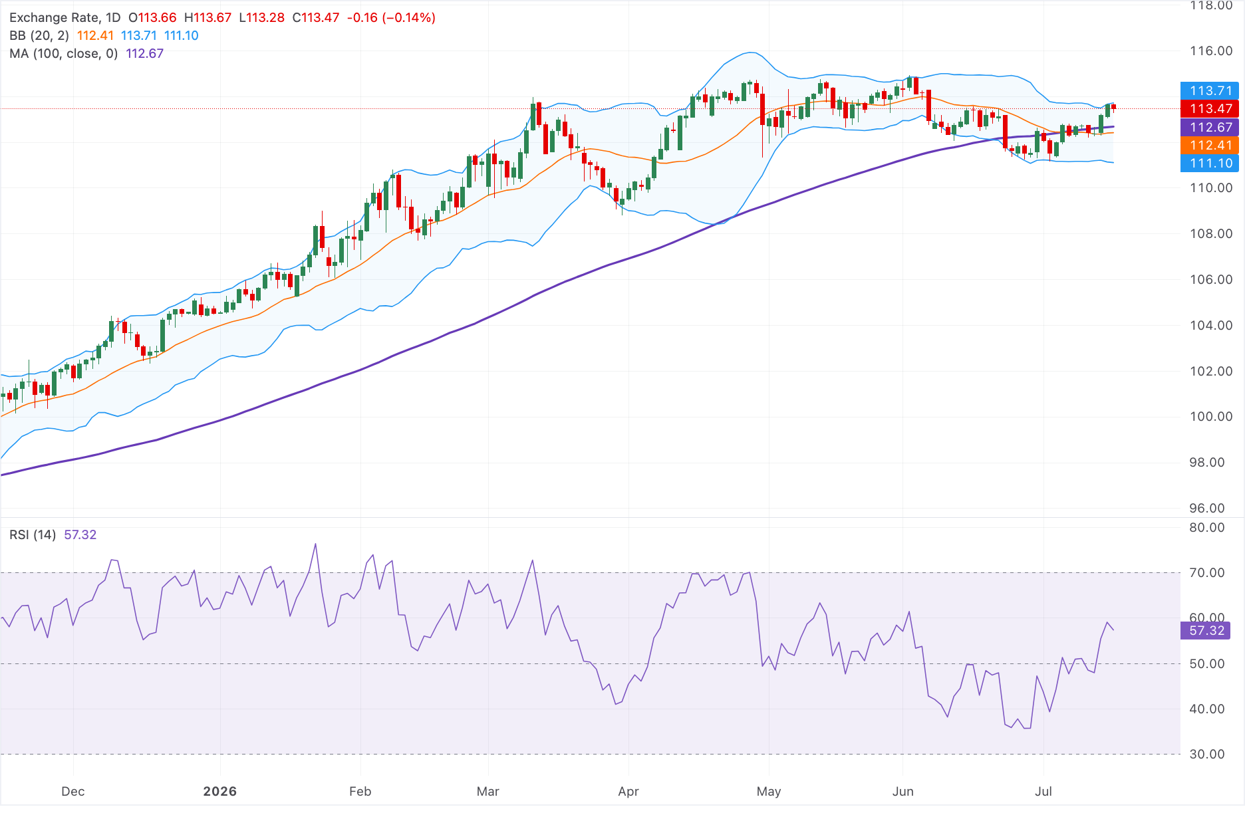Click the blue 113.71 price axis tag

click(x=1210, y=90)
